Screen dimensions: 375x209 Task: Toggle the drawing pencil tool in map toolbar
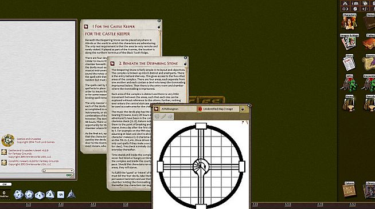pos(163,116)
